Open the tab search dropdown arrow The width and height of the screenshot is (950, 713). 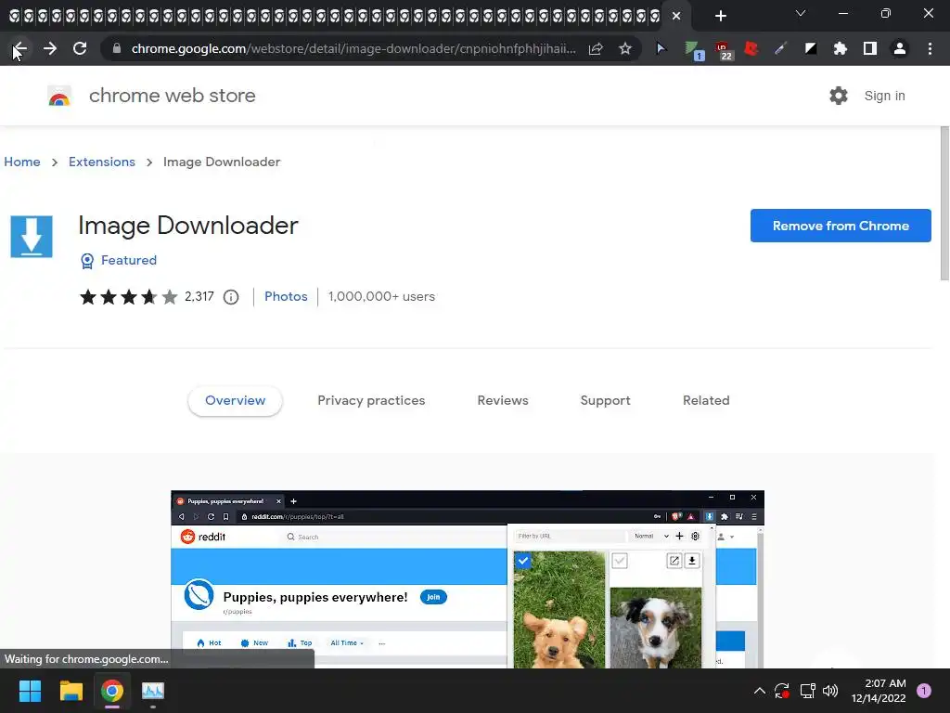801,13
